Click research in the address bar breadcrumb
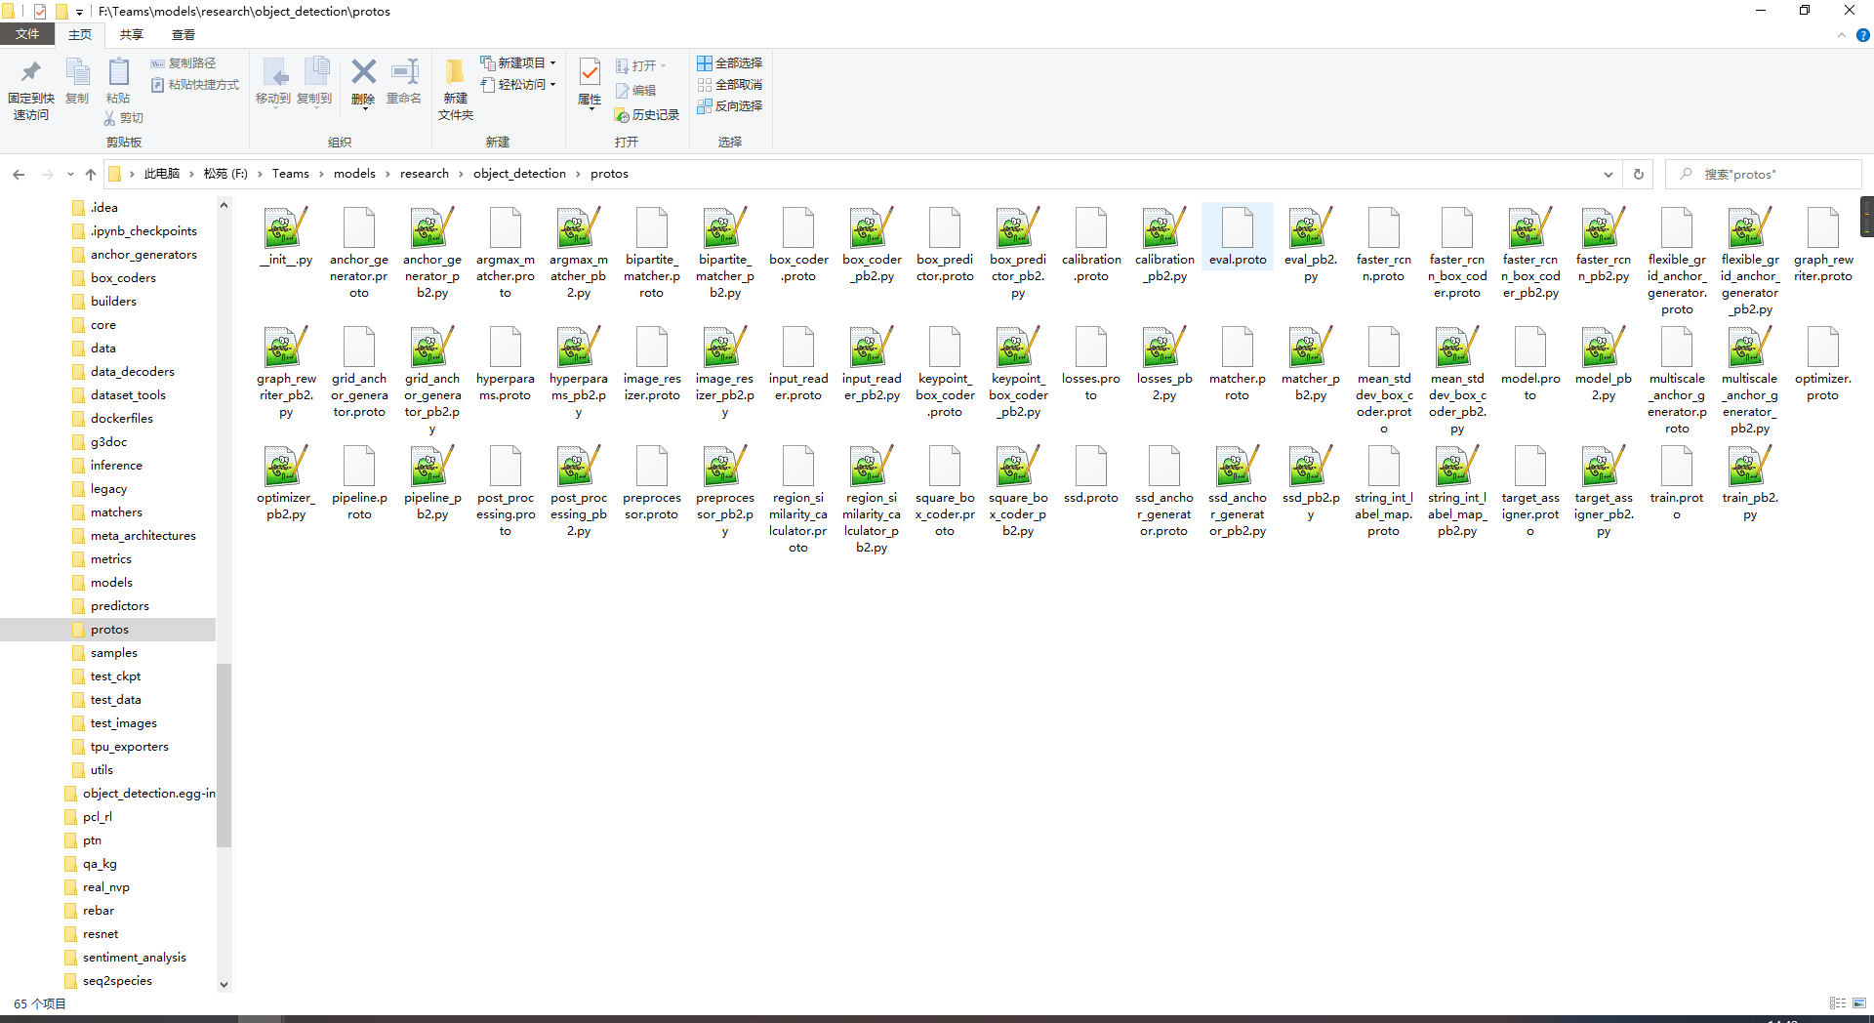 coord(425,173)
